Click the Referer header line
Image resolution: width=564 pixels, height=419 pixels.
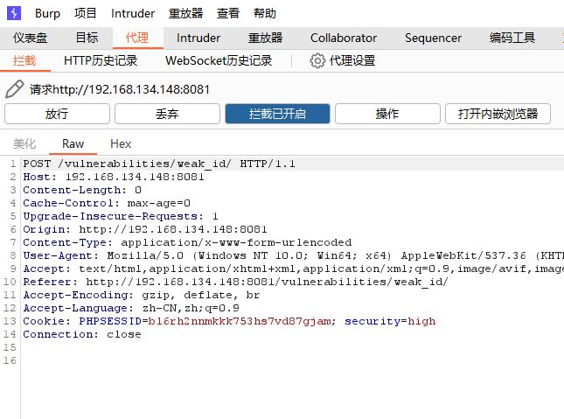pyautogui.click(x=235, y=282)
